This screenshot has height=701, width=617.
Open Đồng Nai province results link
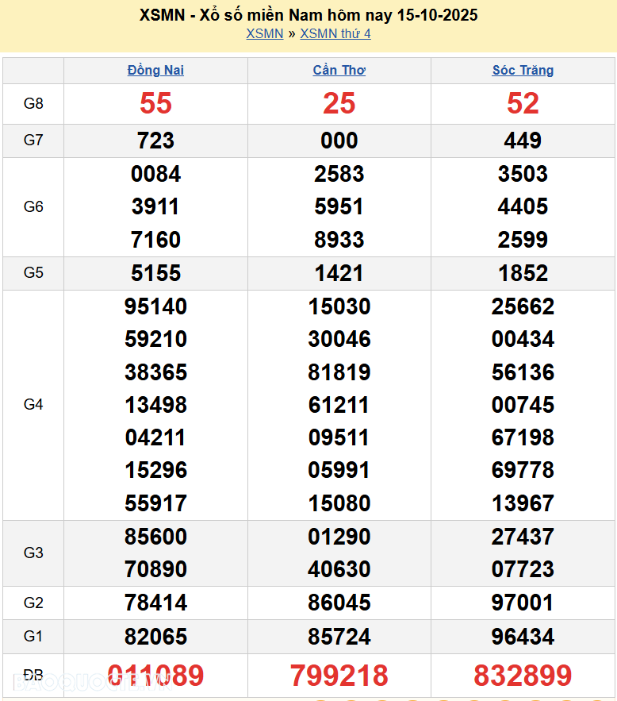click(x=155, y=70)
